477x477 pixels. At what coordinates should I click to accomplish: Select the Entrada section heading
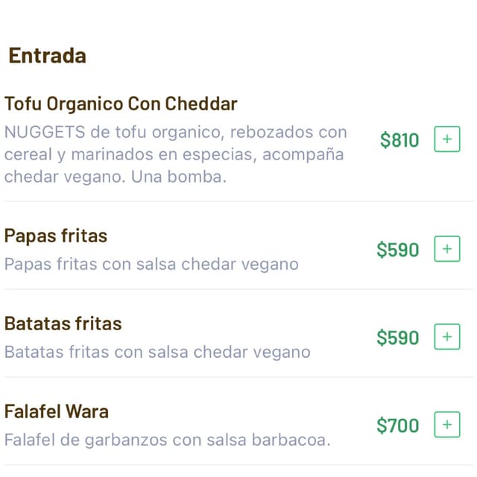click(x=48, y=56)
